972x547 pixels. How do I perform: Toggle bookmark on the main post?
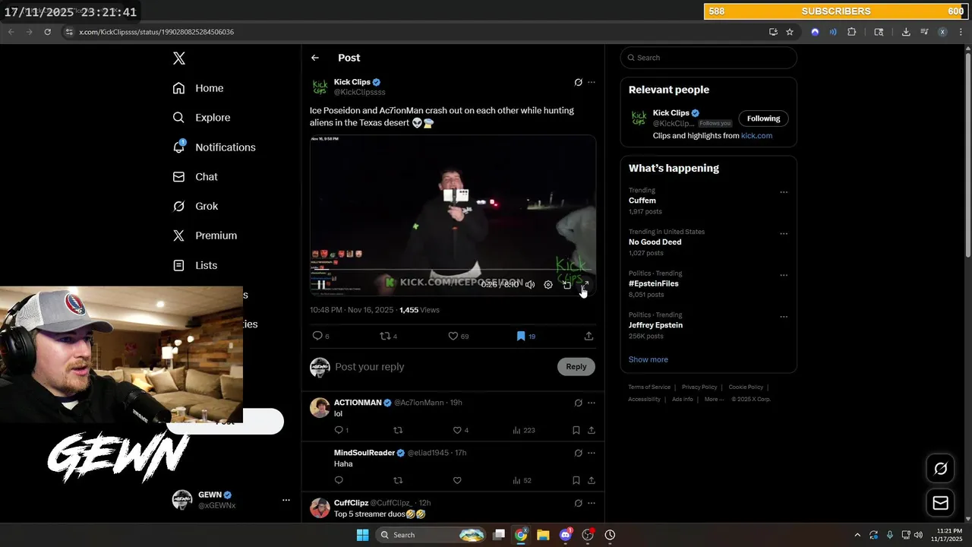point(521,336)
